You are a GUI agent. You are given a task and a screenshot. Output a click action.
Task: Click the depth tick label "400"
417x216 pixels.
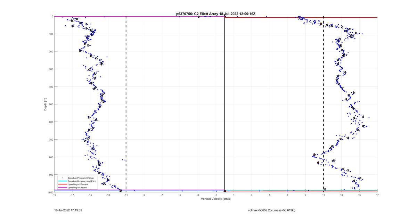pos(51,87)
